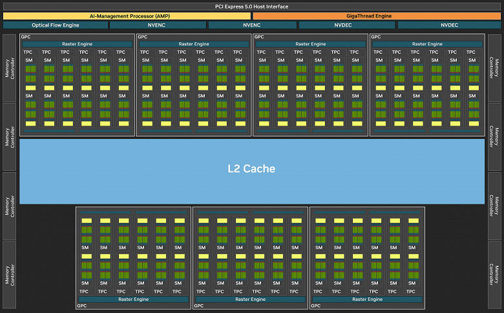Select the orange GigaThread Engine block
The image size is (504, 313).
377,16
